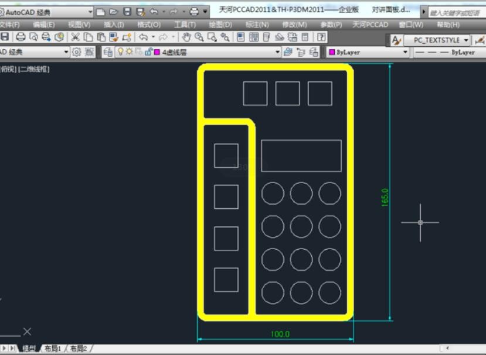Expand the 4虚线层 layer dropdown
This screenshot has height=355, width=486.
[278, 52]
